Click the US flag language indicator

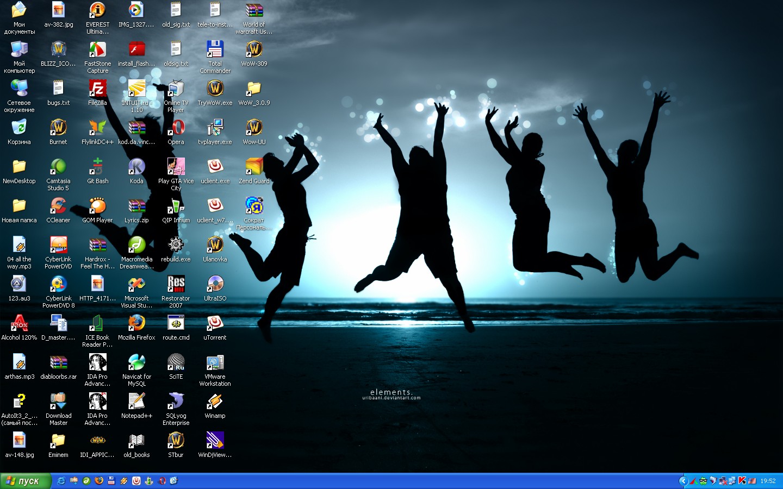(x=752, y=481)
